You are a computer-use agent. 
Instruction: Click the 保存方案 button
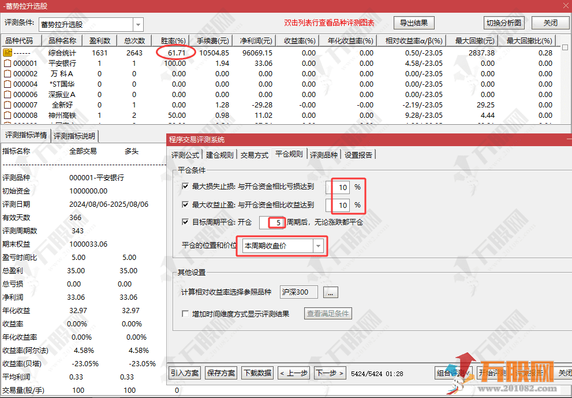pos(221,373)
